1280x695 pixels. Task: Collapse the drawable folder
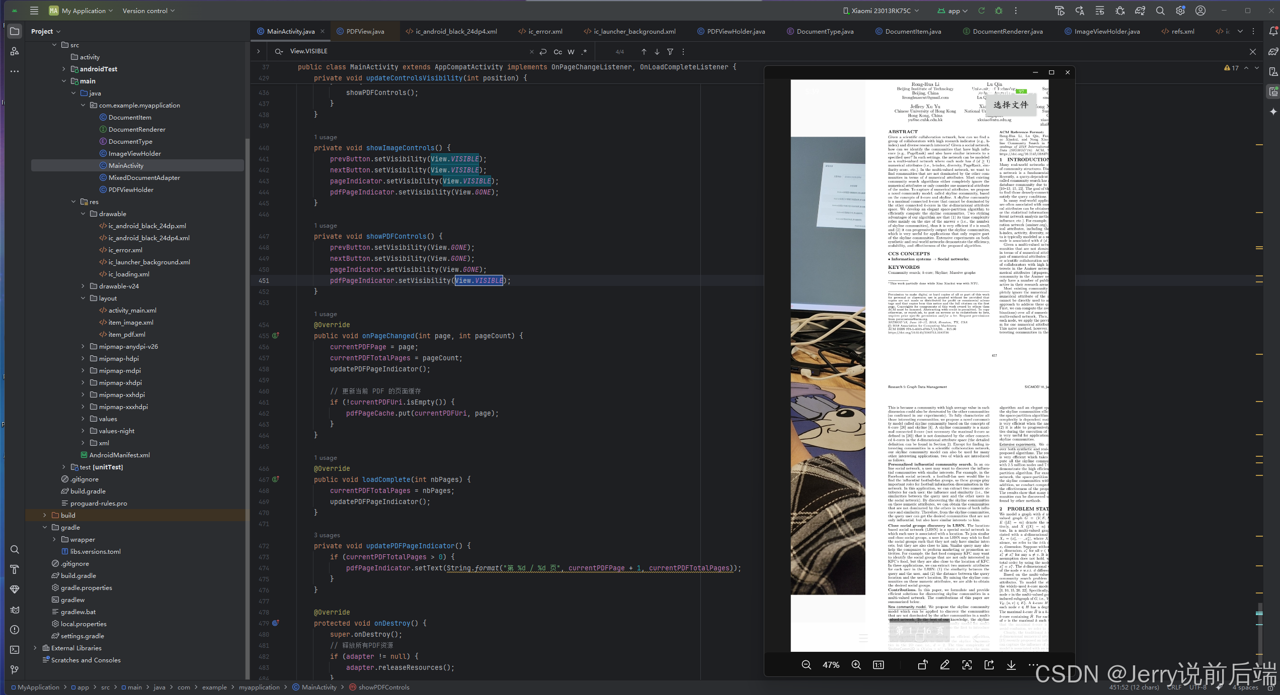point(83,214)
